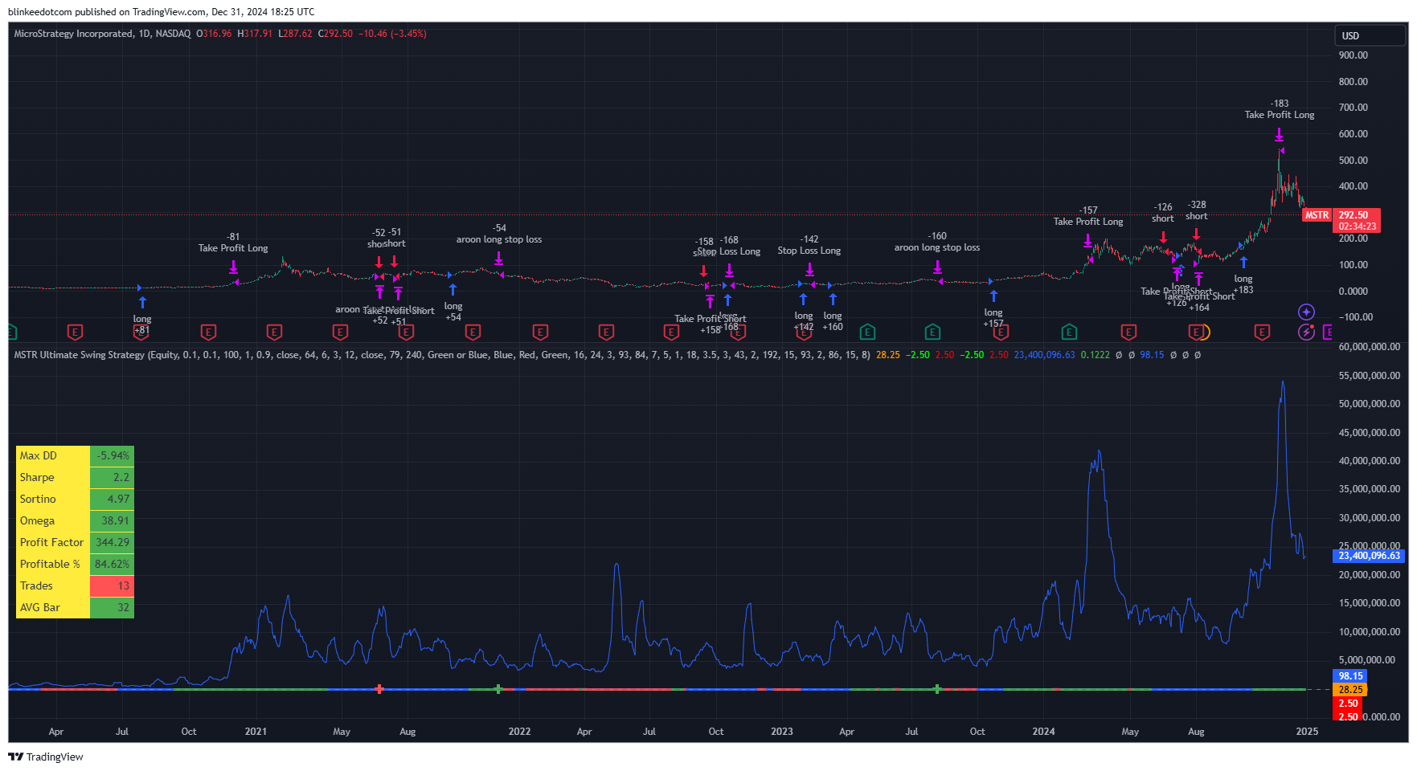
Task: Open the green earnings marker for August 2023
Action: pyautogui.click(x=932, y=332)
